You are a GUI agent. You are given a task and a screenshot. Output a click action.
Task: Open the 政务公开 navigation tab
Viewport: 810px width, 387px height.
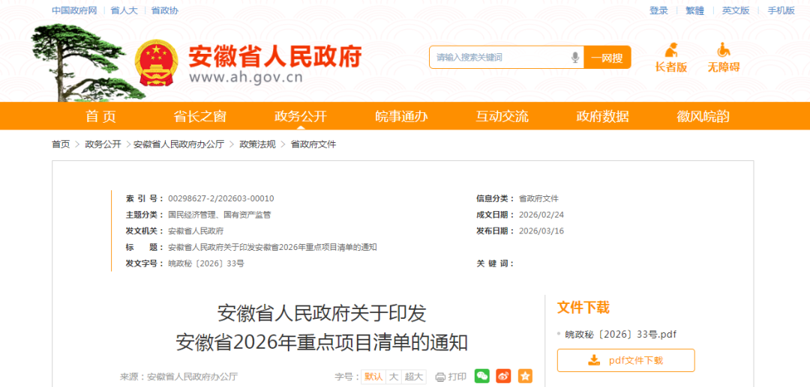301,116
